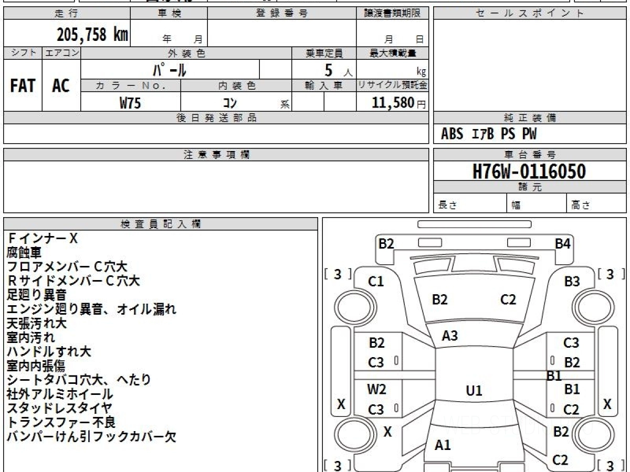630x472 pixels.
Task: Click the シートタバコ穴大、へたり note
Action: pyautogui.click(x=79, y=380)
